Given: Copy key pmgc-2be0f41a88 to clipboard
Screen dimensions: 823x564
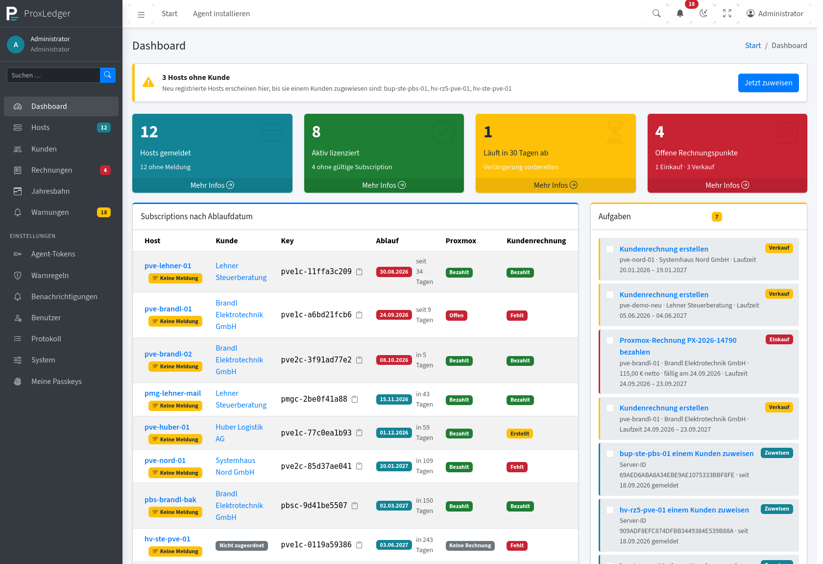Looking at the screenshot, I should [355, 399].
